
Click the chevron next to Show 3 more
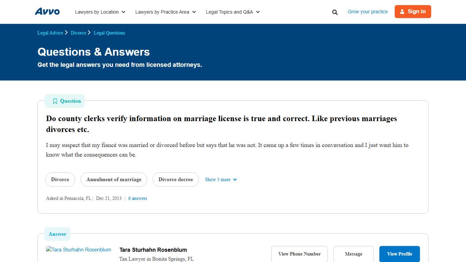click(234, 179)
